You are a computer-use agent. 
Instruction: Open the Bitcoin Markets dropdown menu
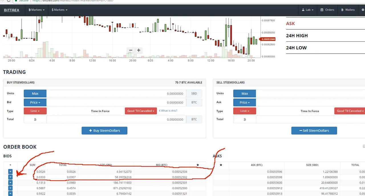click(x=36, y=10)
